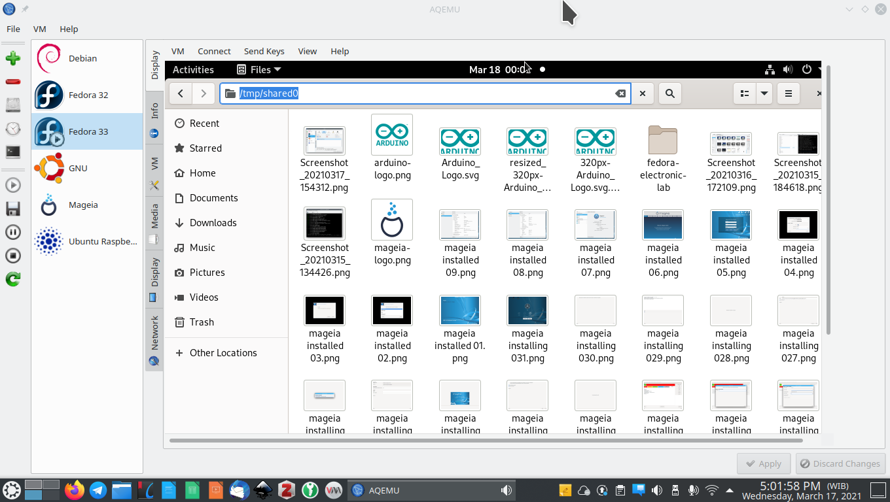Open Documents in the sidebar
The width and height of the screenshot is (890, 502).
tap(226, 198)
